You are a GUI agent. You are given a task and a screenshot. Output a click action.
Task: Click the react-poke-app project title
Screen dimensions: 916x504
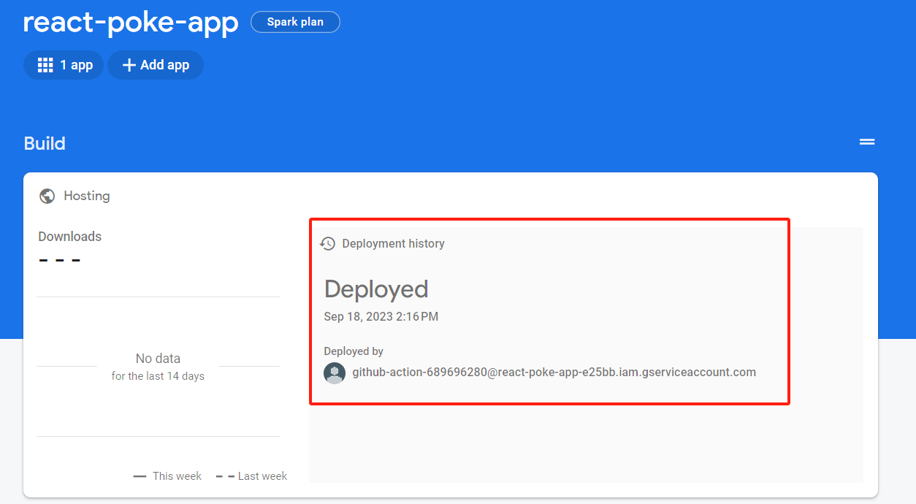click(131, 22)
